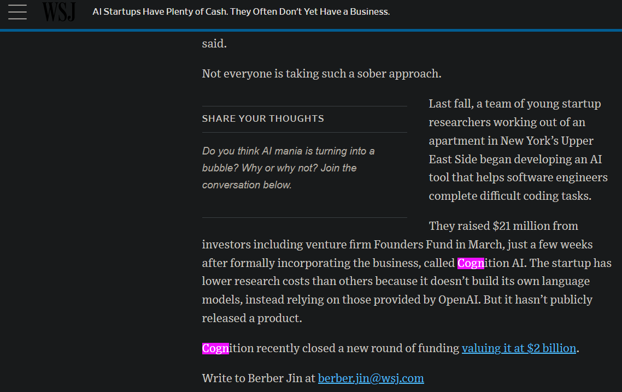Click the word "said." atop the article
This screenshot has width=622, height=392.
[x=214, y=44]
